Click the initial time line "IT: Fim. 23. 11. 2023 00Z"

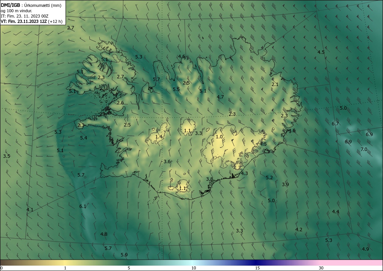[x=25, y=16]
